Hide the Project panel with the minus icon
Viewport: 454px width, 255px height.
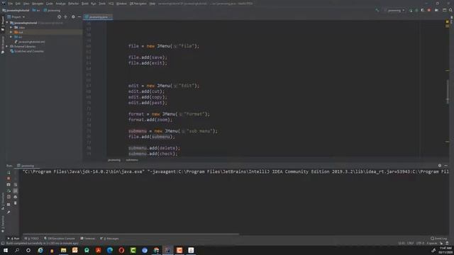pyautogui.click(x=79, y=17)
